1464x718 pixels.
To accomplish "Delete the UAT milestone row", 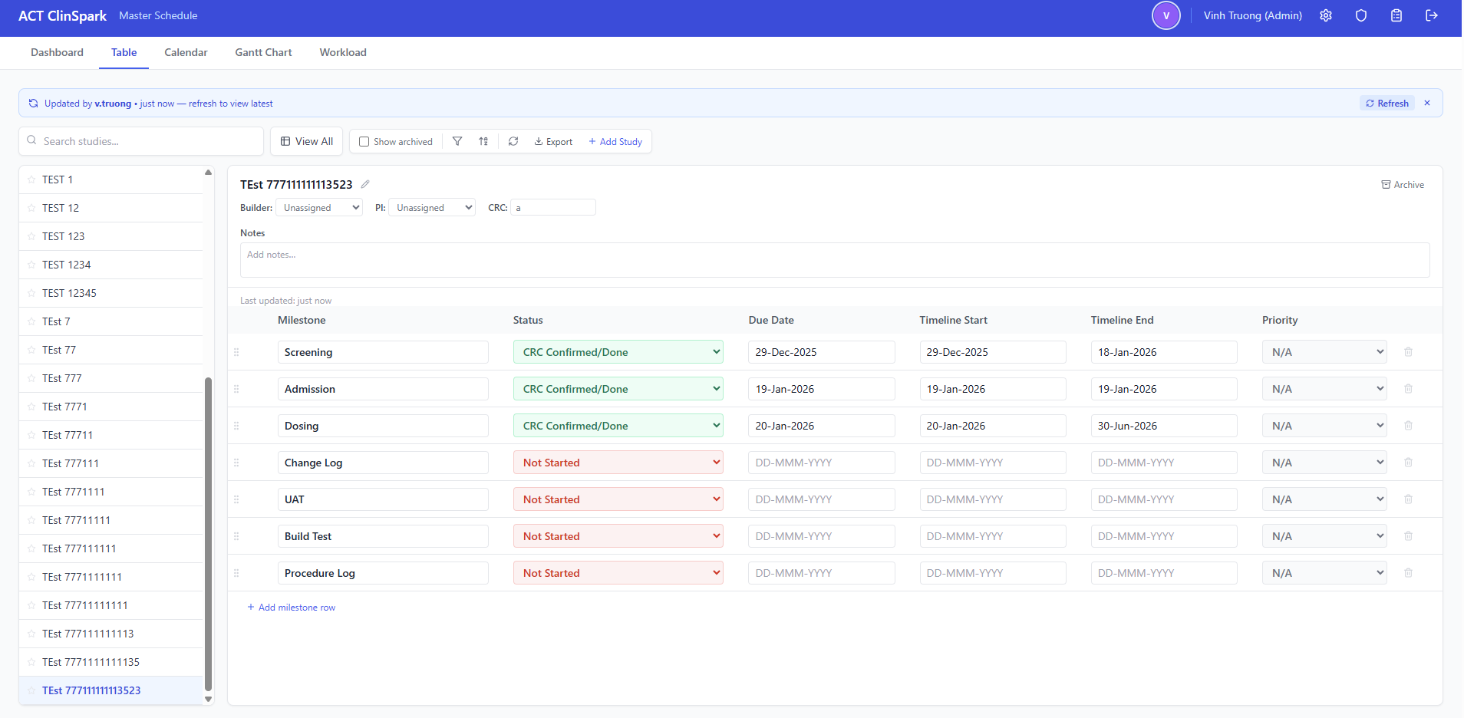I will (1409, 499).
